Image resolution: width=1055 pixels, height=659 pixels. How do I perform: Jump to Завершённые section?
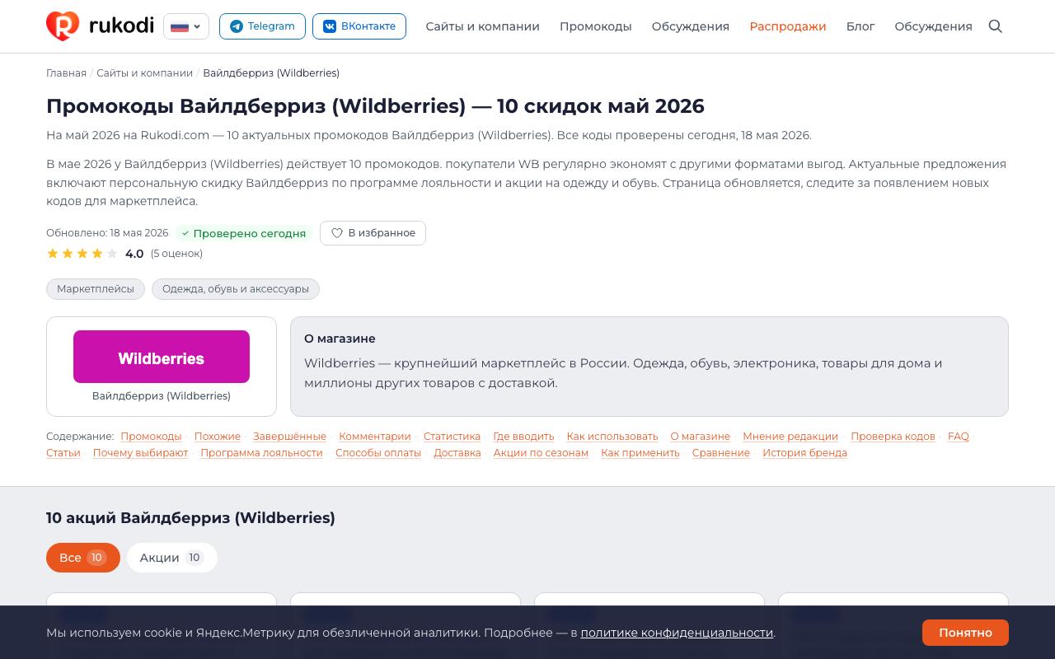(289, 437)
